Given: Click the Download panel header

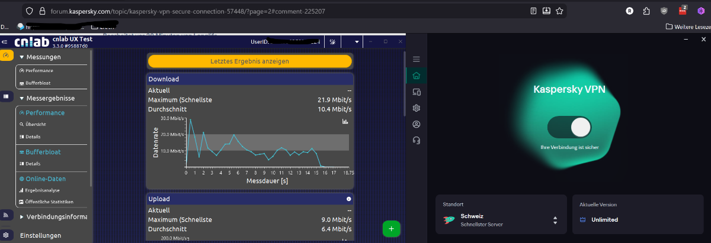Looking at the screenshot, I should pos(249,79).
